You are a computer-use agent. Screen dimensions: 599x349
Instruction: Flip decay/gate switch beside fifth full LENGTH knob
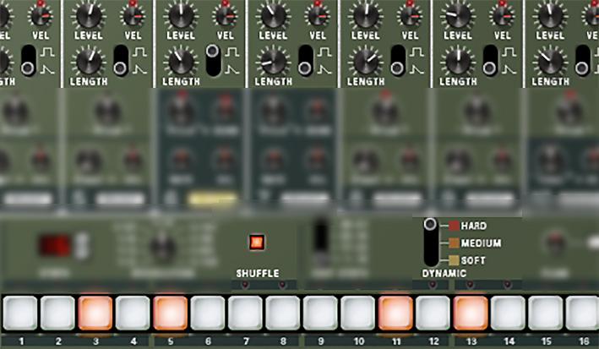[x=491, y=60]
